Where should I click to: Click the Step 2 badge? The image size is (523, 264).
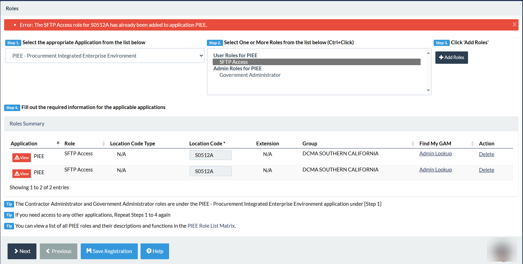click(x=215, y=43)
